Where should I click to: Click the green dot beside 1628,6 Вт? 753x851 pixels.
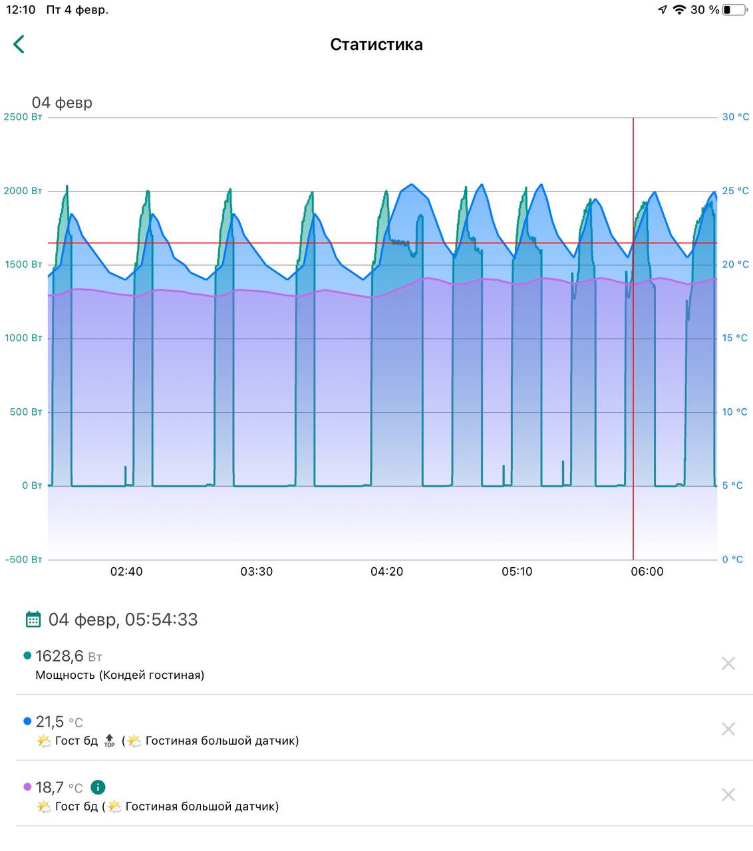click(x=27, y=656)
